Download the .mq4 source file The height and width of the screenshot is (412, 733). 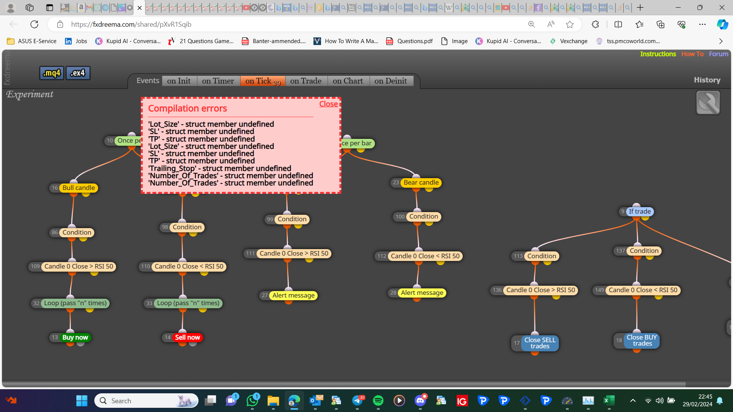(x=52, y=73)
